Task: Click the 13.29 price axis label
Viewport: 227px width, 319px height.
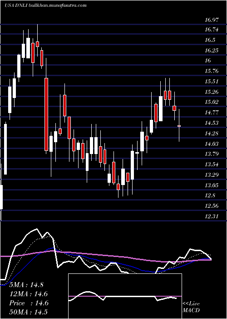Action: coord(212,175)
